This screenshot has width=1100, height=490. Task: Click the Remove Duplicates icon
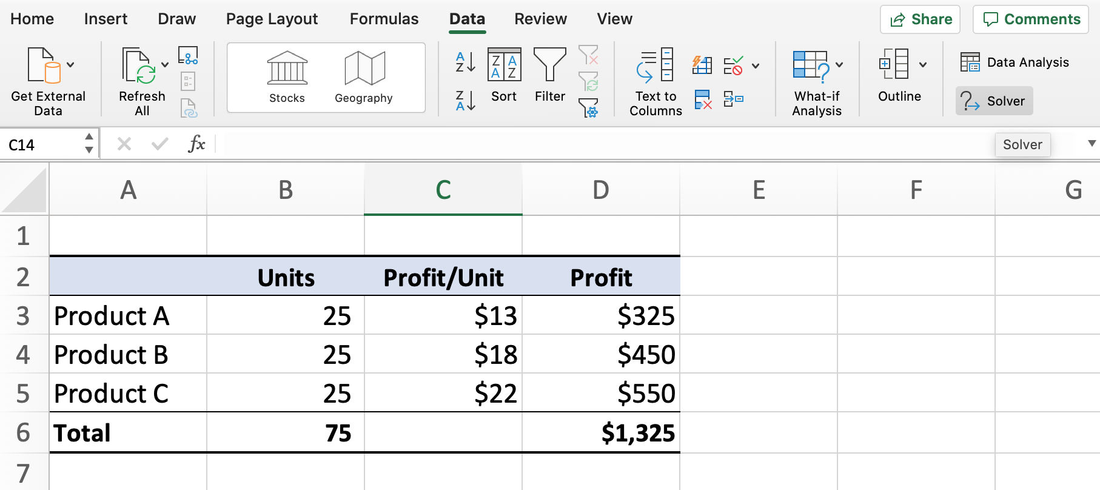pyautogui.click(x=703, y=99)
